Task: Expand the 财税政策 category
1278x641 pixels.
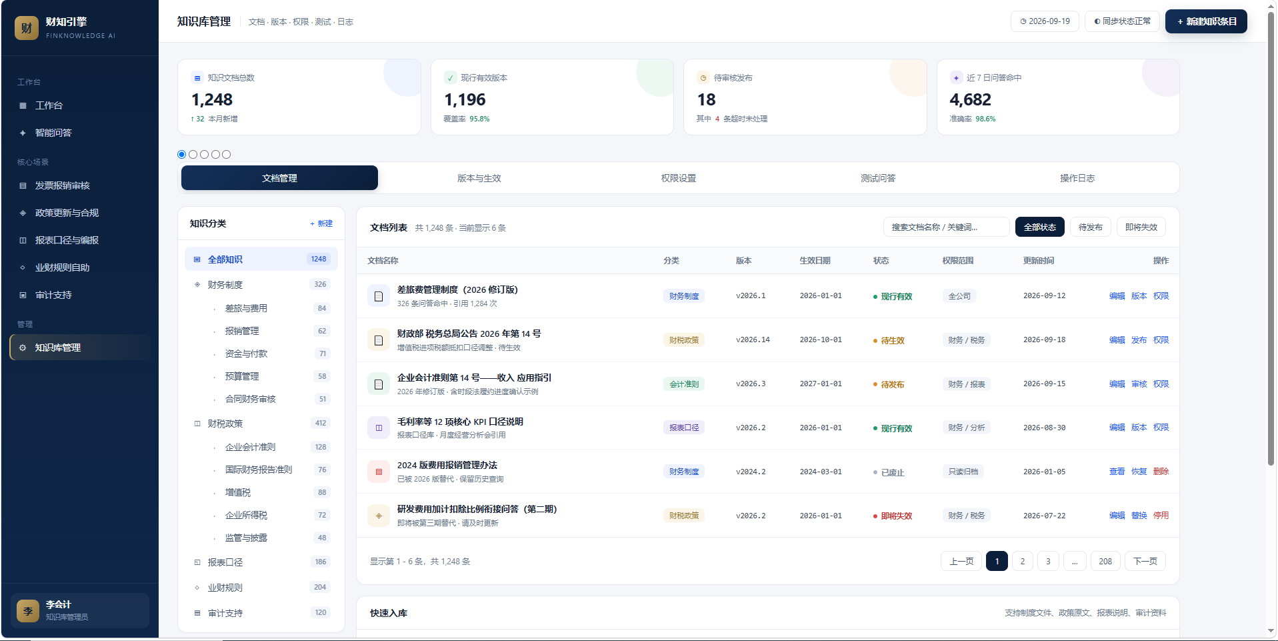Action: [261, 424]
